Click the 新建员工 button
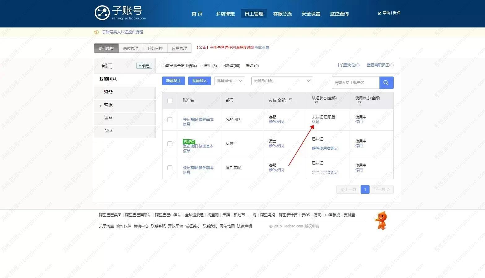485x278 pixels. coord(174,81)
